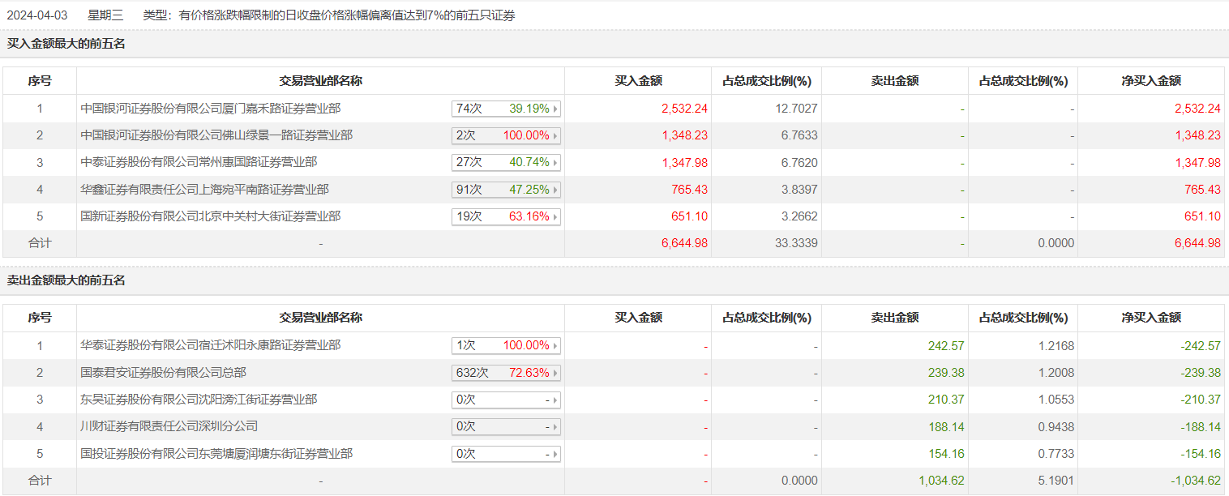The height and width of the screenshot is (496, 1229).
Task: Click the arrow icon beside 39.19%
Action: (x=555, y=109)
